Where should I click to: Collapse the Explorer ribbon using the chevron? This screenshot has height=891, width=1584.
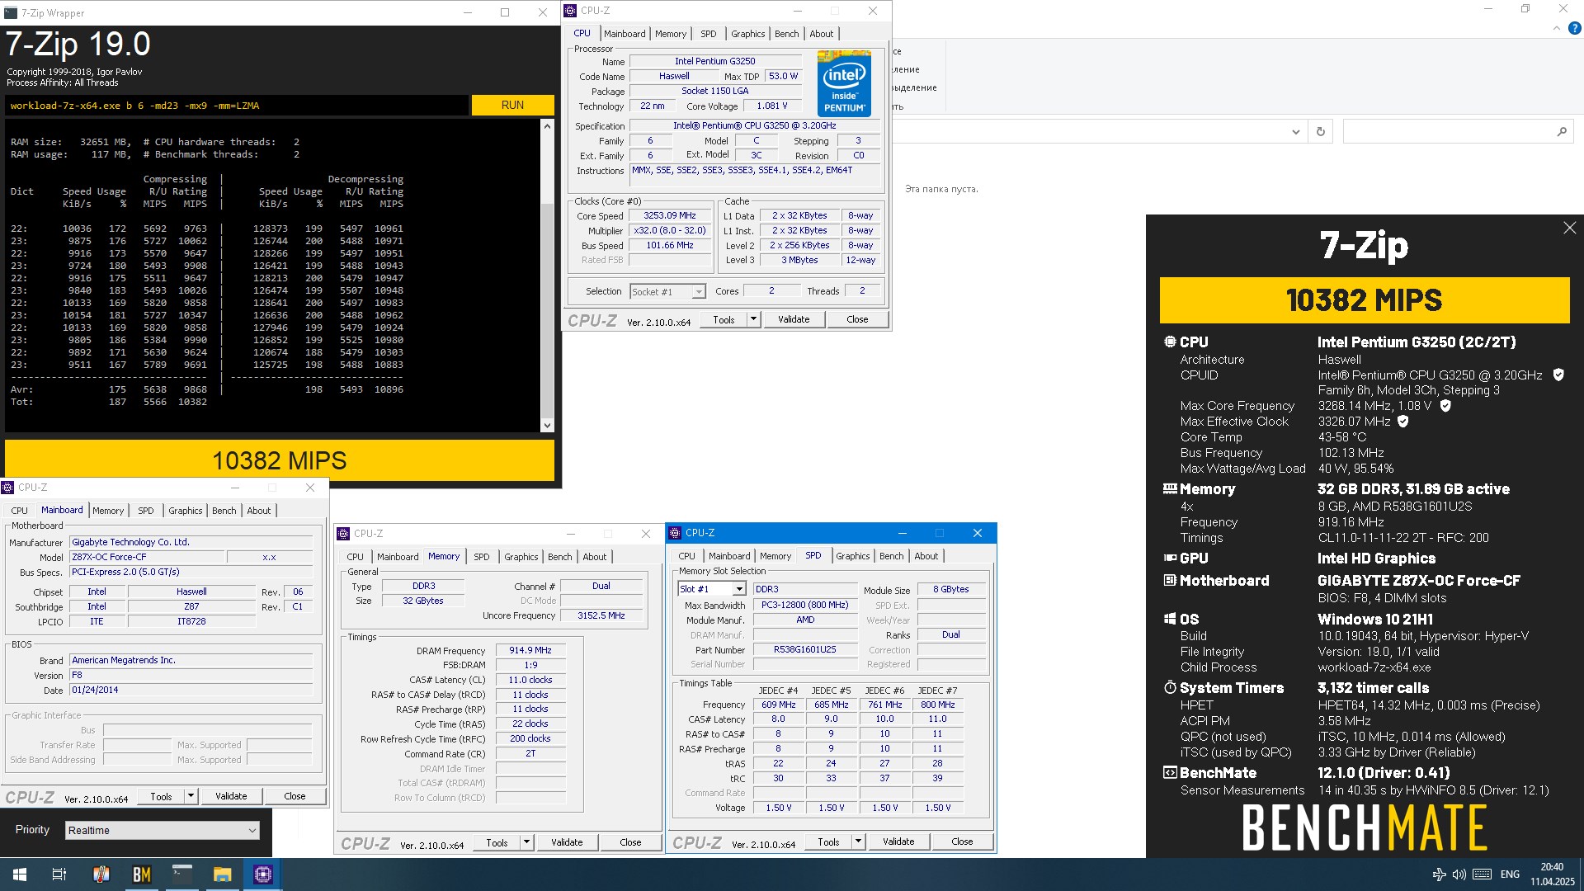(1557, 28)
